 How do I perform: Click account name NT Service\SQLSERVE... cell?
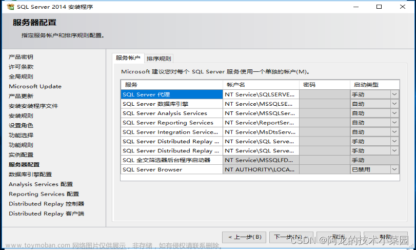coord(261,94)
